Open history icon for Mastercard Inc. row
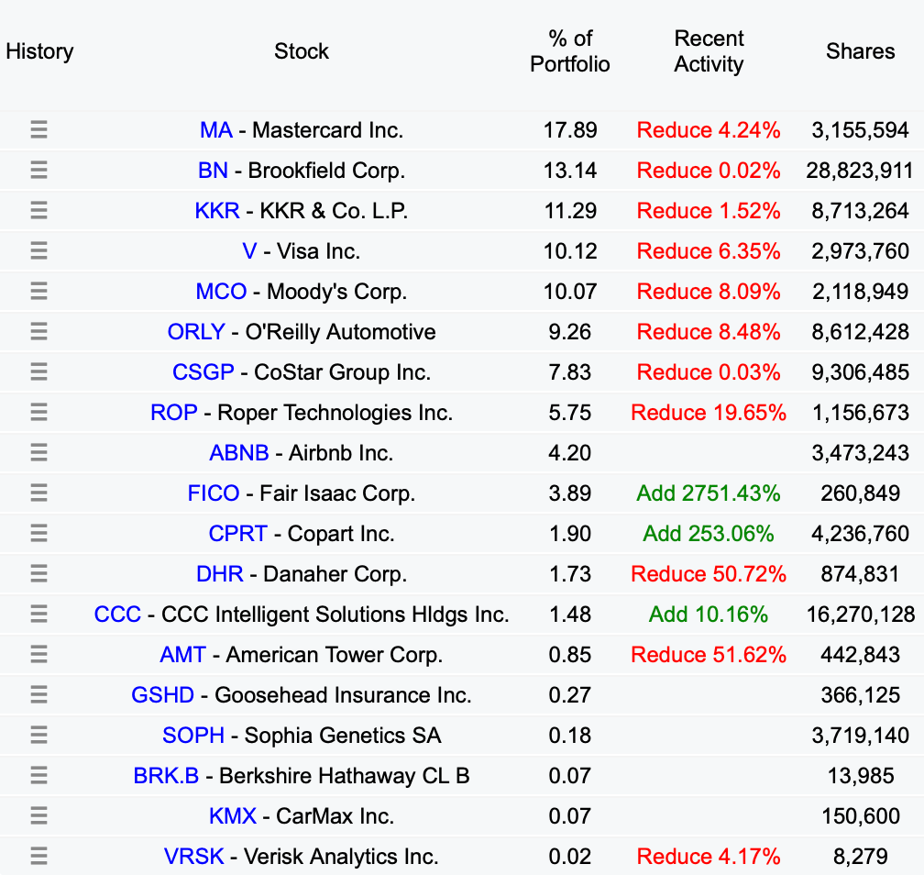The height and width of the screenshot is (875, 924). (38, 129)
